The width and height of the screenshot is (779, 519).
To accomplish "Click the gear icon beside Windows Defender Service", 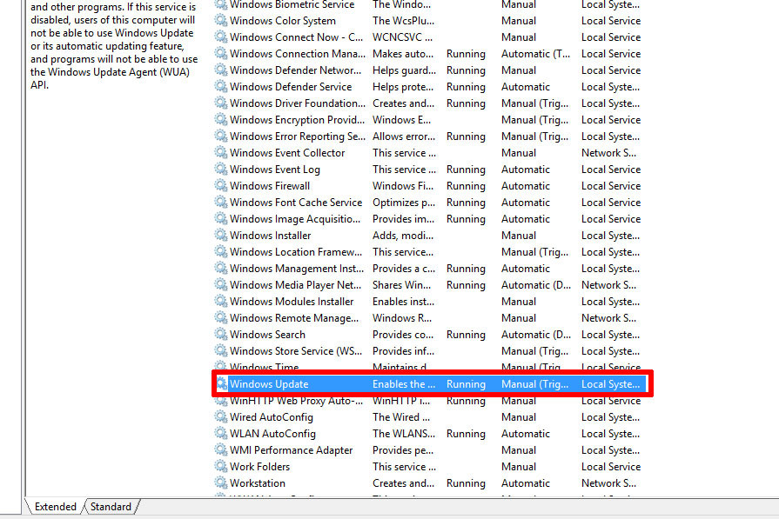I will 220,86.
